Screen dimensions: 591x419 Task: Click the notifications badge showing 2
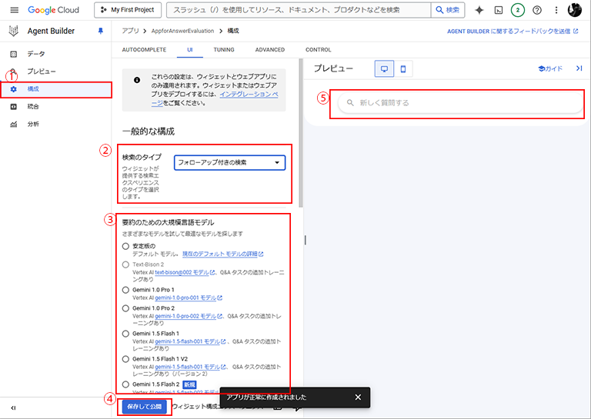tap(518, 10)
